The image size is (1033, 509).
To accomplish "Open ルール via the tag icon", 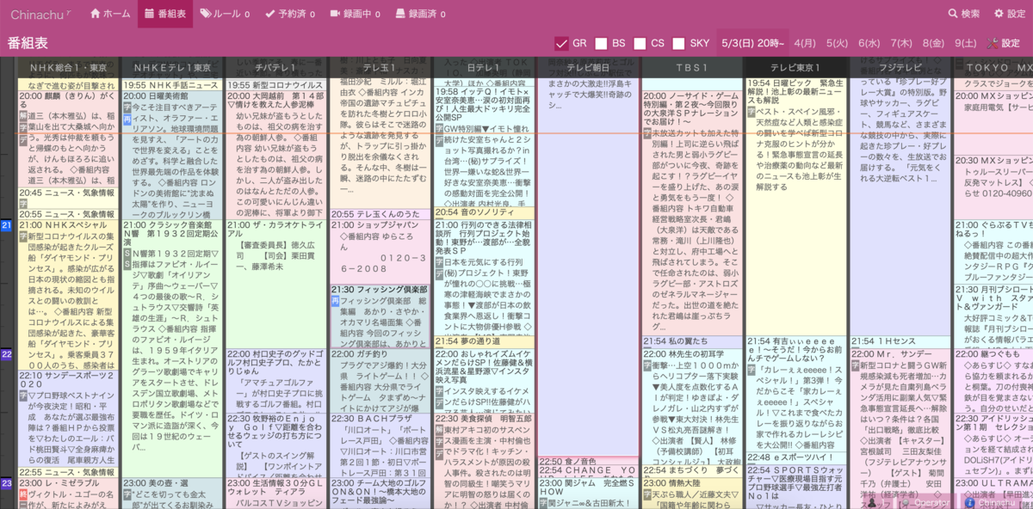I will coord(205,14).
